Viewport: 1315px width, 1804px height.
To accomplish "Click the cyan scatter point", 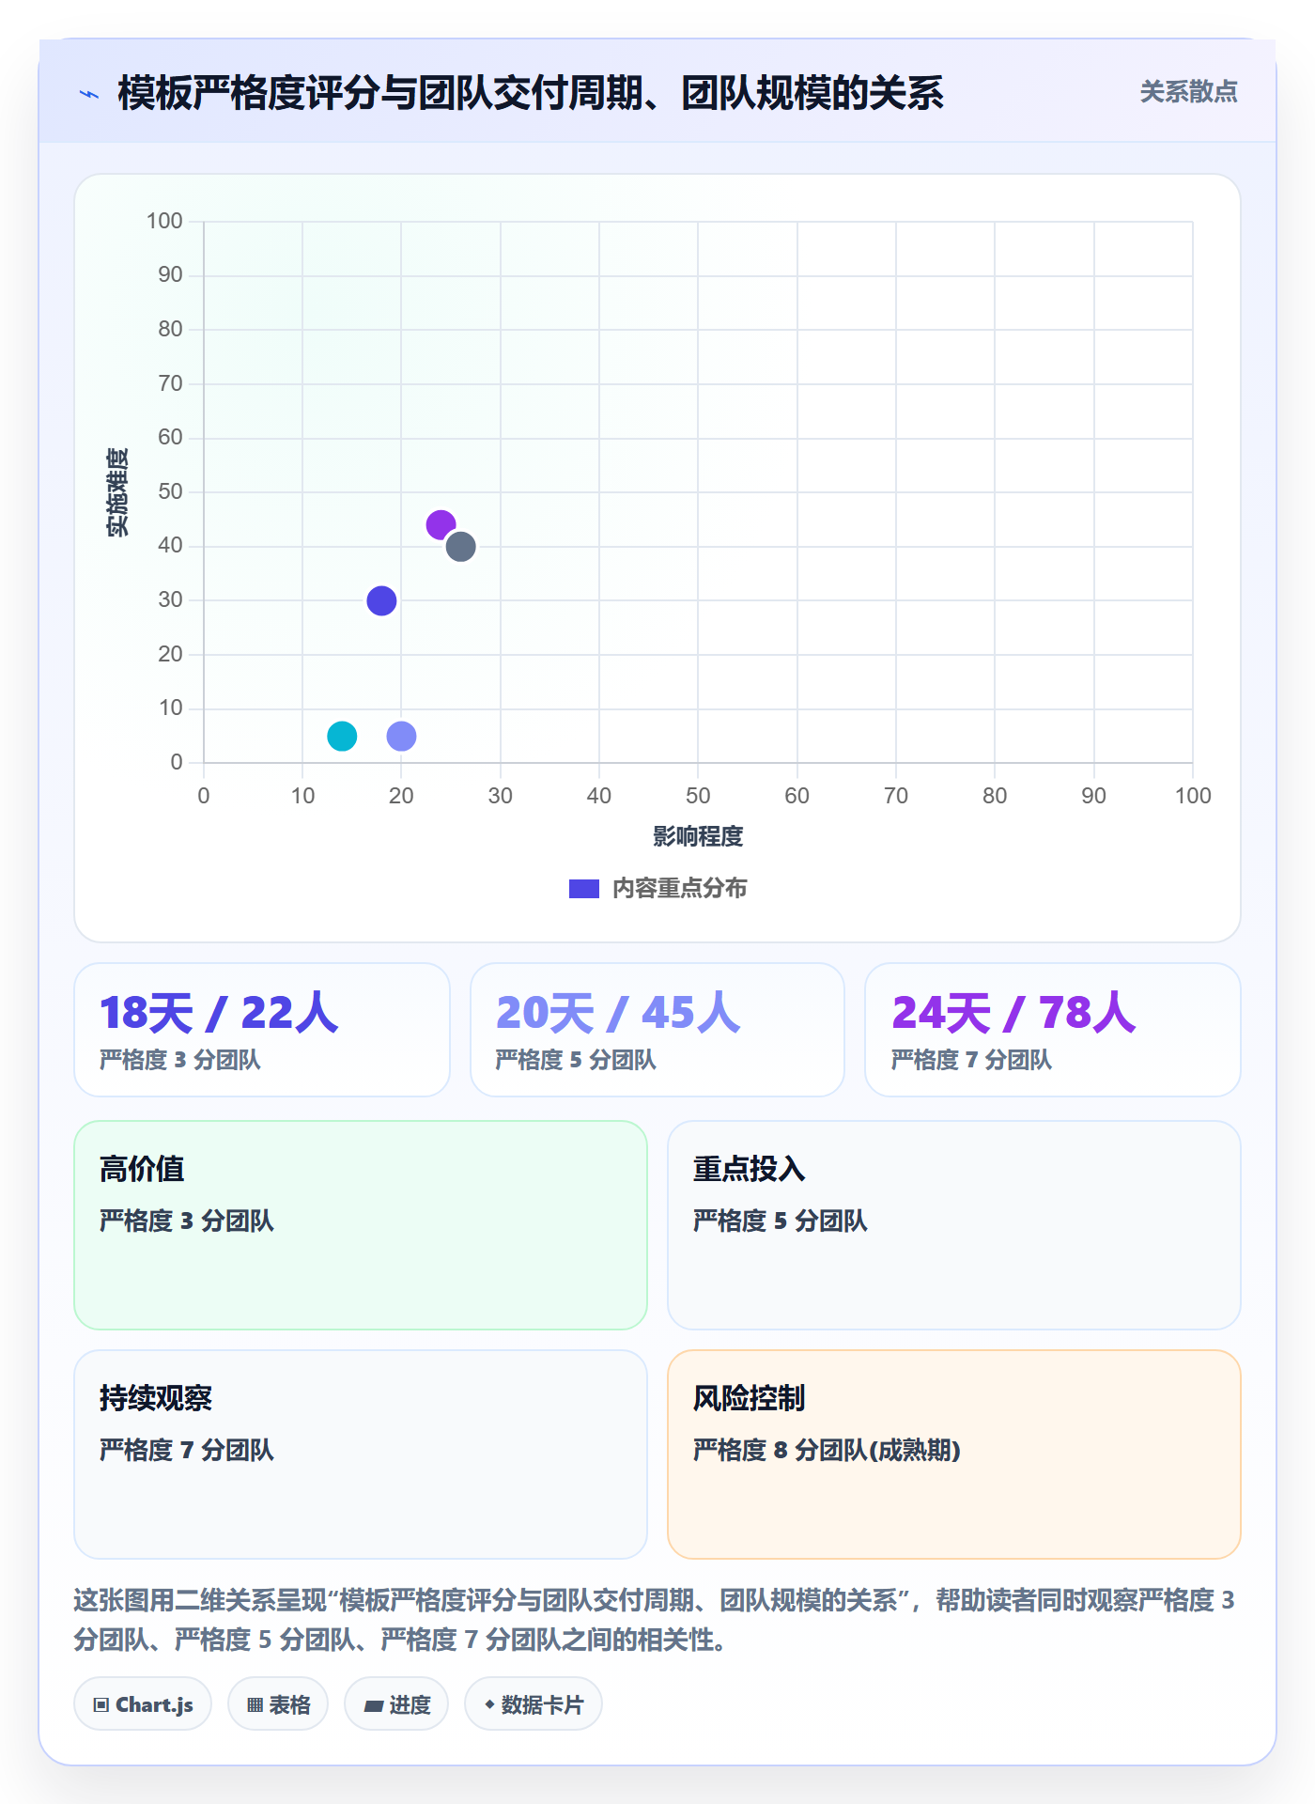I will (x=342, y=736).
